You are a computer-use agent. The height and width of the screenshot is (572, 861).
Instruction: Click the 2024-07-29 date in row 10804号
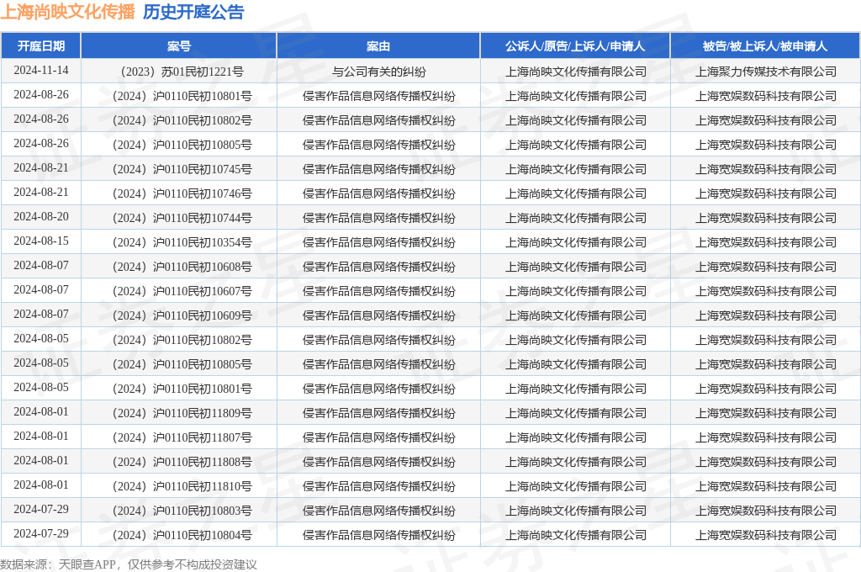coord(41,533)
